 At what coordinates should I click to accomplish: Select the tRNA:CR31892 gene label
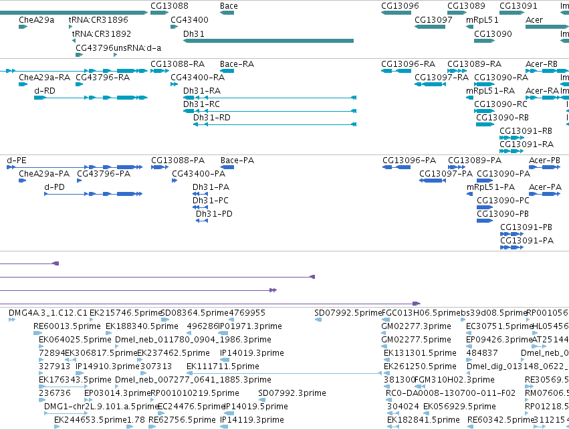(101, 33)
